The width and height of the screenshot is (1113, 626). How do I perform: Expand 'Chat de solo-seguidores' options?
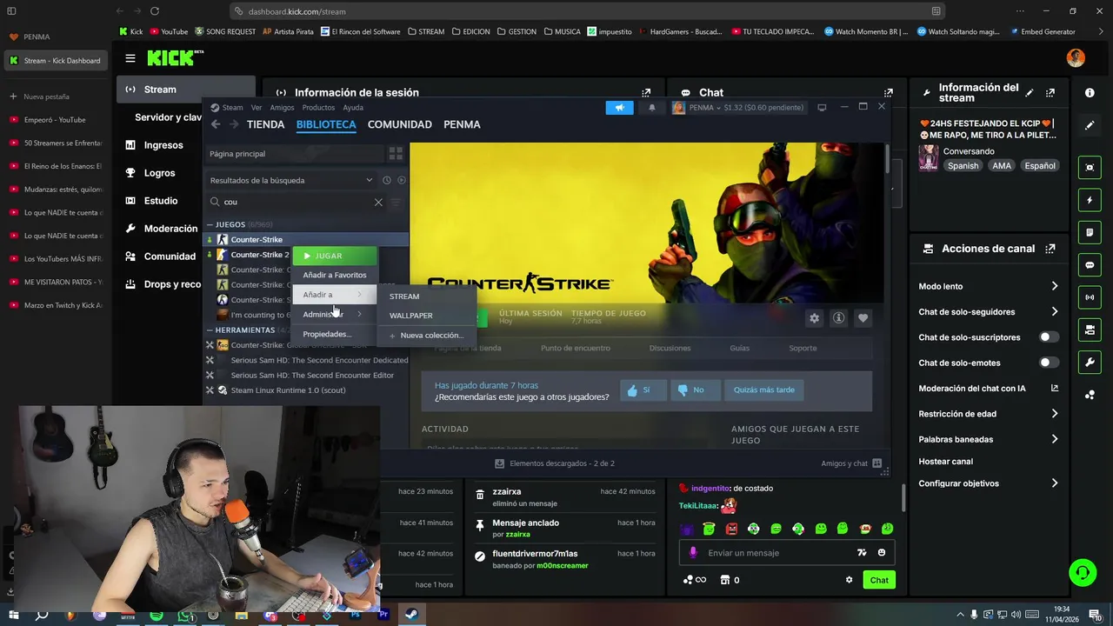click(x=1054, y=311)
